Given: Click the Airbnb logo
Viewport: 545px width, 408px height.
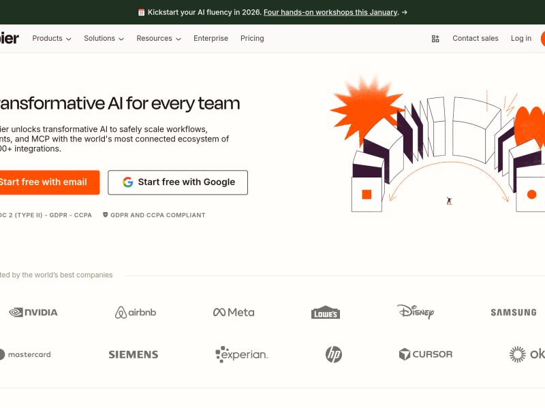Looking at the screenshot, I should 136,312.
